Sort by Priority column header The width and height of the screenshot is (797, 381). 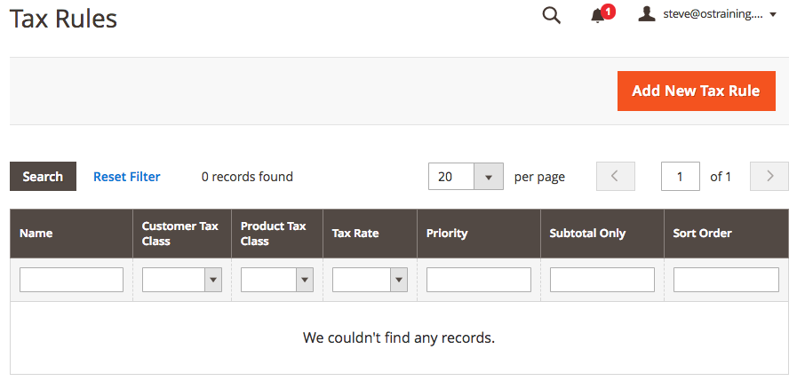pyautogui.click(x=447, y=234)
